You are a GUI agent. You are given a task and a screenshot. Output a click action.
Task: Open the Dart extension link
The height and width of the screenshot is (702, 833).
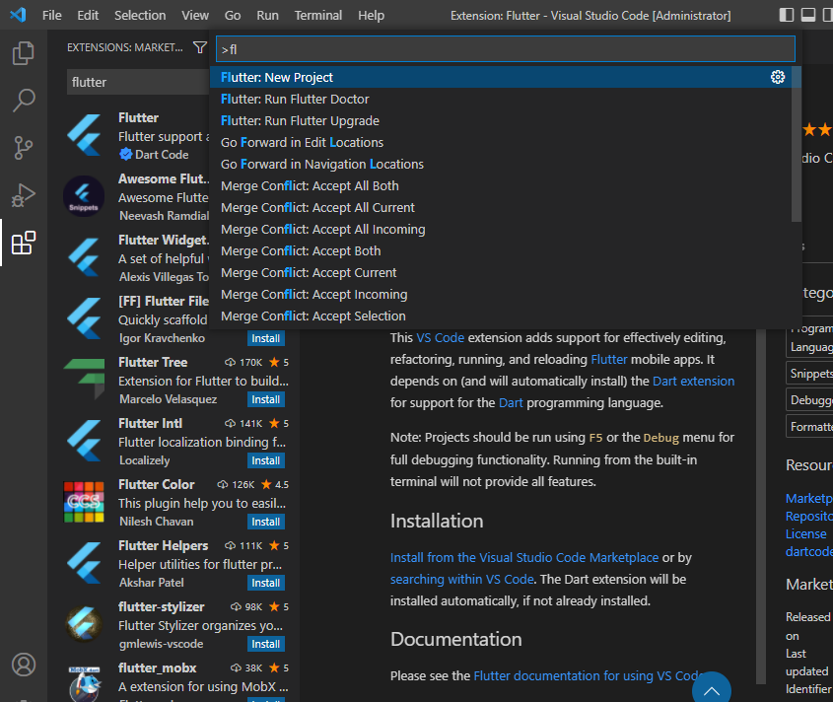(693, 381)
